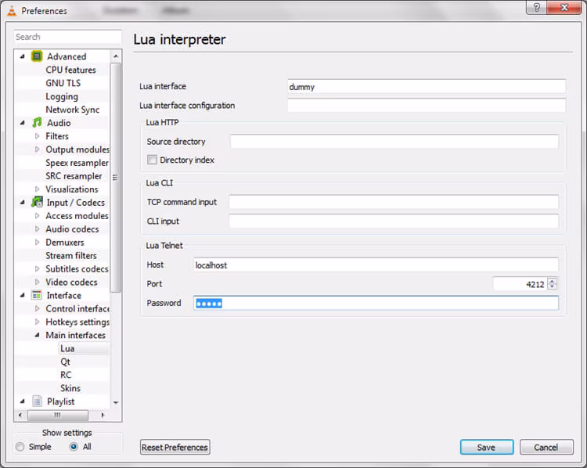587x468 pixels.
Task: Click the tree scroll-up arrow
Action: tap(116, 56)
